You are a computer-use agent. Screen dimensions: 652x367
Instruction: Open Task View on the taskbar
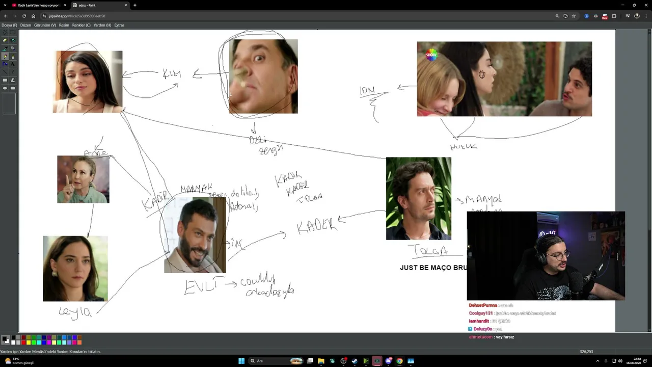(310, 361)
